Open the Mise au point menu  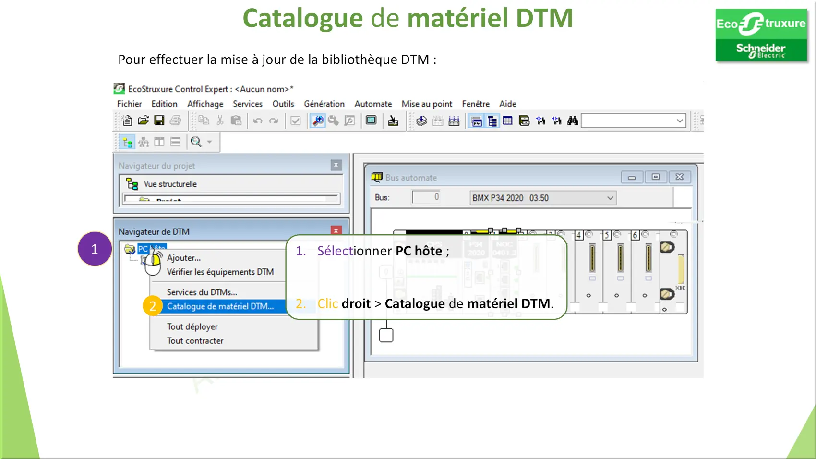427,104
